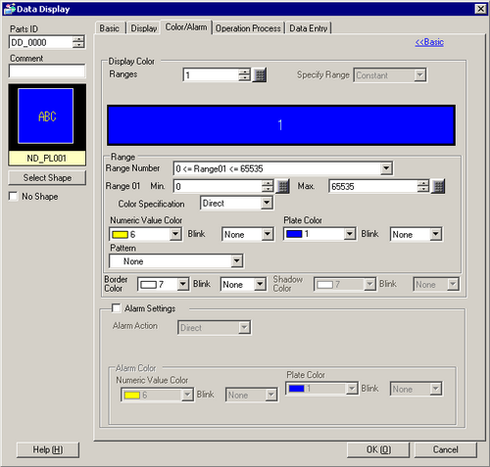The height and width of the screenshot is (467, 490).
Task: Click the Help (H) button
Action: click(x=48, y=449)
